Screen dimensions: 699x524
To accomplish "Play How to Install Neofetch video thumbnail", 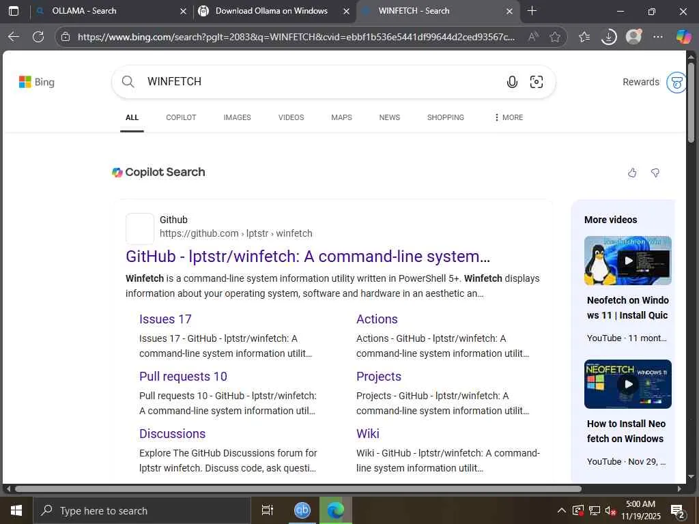I will [x=628, y=384].
